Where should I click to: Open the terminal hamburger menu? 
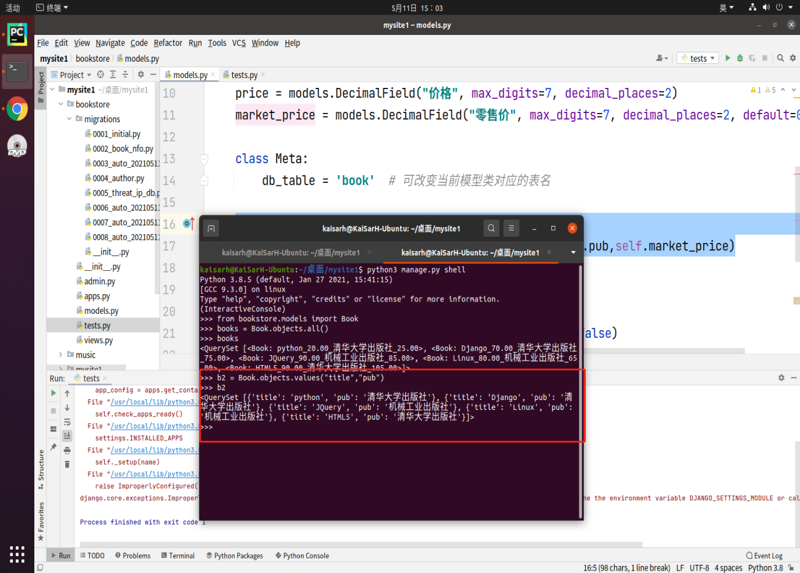pyautogui.click(x=511, y=228)
